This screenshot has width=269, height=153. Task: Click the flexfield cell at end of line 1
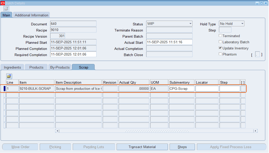click(243, 89)
